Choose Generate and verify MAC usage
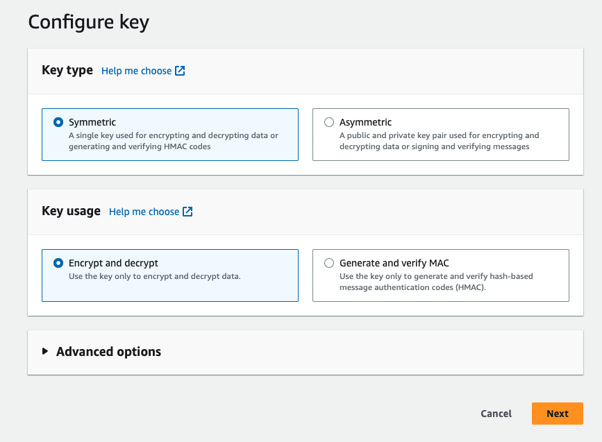This screenshot has width=602, height=442. [x=329, y=263]
